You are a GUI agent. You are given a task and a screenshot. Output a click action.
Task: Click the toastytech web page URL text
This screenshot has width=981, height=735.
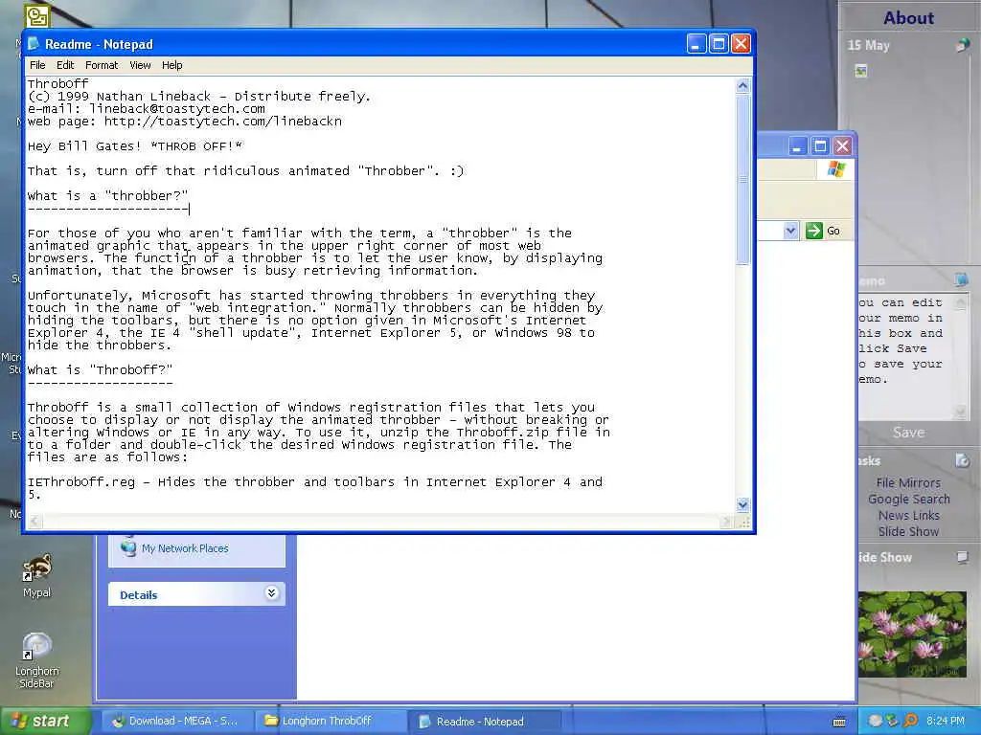(x=223, y=122)
